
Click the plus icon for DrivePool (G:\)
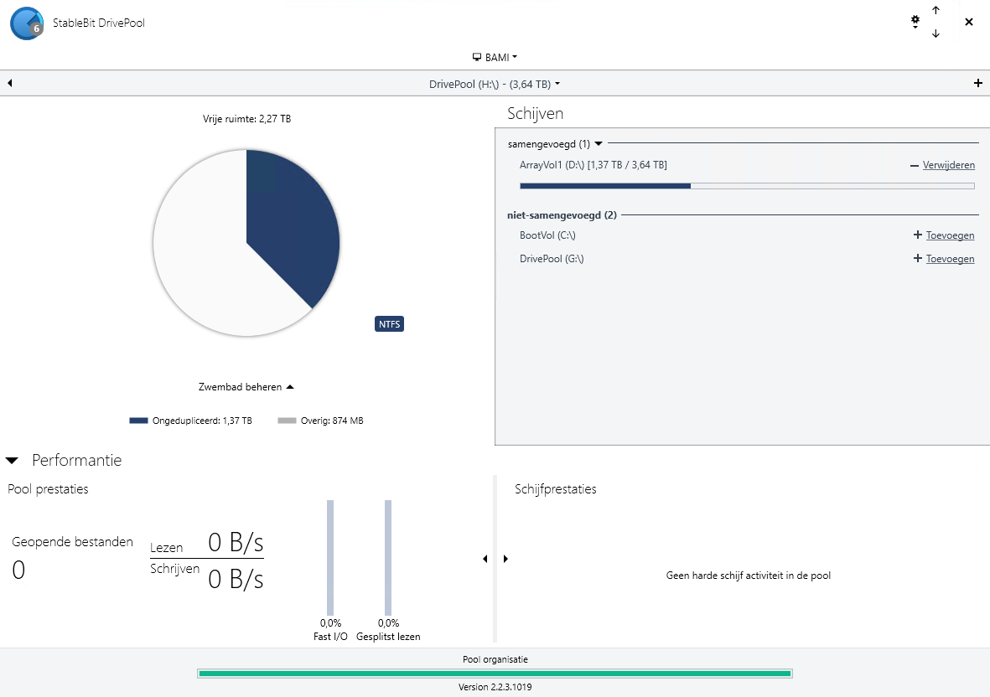point(918,258)
